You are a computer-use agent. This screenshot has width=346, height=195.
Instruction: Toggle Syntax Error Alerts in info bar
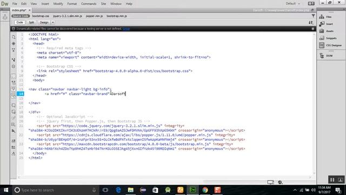tap(14, 95)
